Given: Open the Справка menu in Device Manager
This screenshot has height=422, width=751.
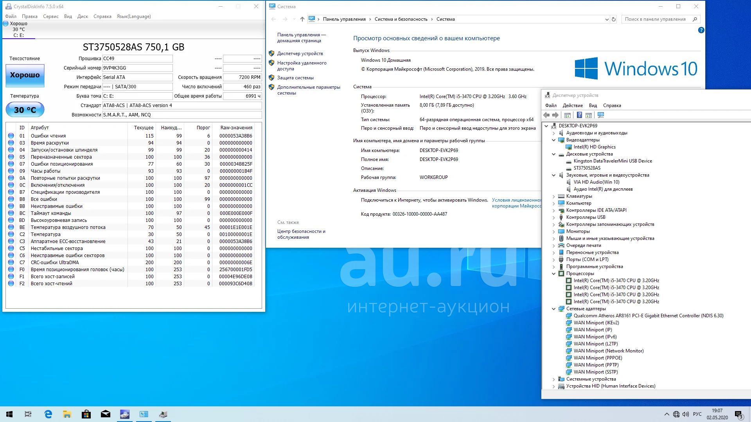Looking at the screenshot, I should [612, 105].
